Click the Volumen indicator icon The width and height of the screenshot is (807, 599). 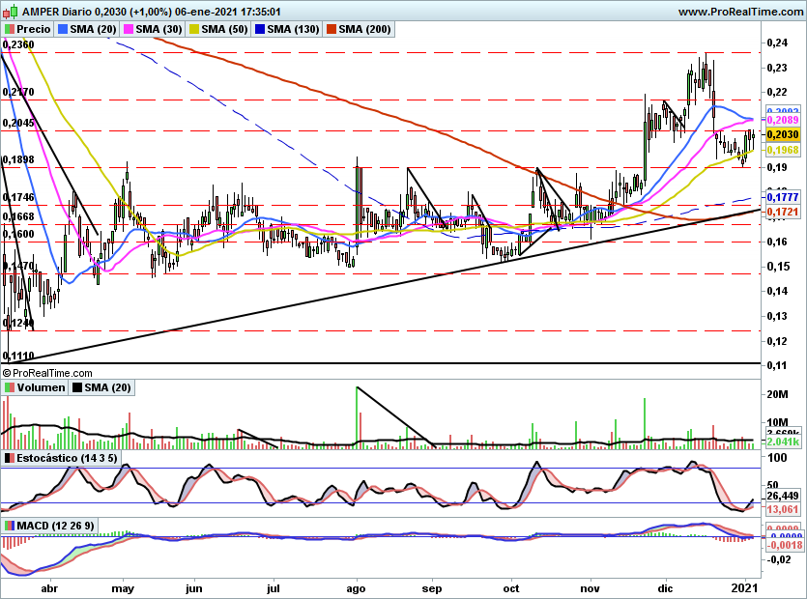pyautogui.click(x=9, y=387)
